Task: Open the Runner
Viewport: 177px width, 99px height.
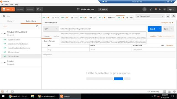Action: pos(30,9)
